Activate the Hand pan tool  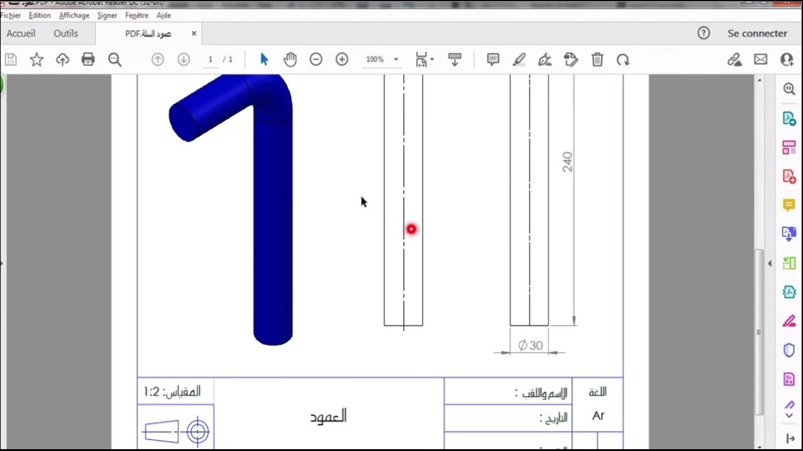[290, 60]
